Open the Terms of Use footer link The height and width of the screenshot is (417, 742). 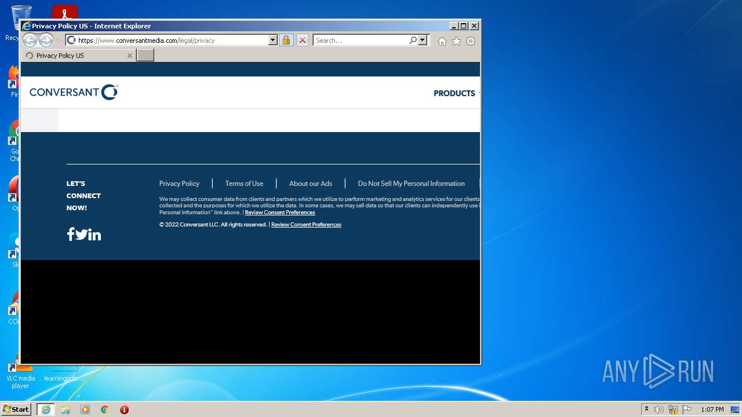click(244, 184)
